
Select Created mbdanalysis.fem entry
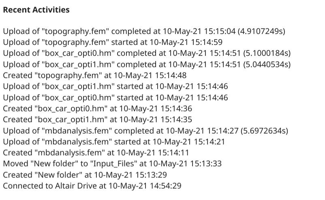96,153
